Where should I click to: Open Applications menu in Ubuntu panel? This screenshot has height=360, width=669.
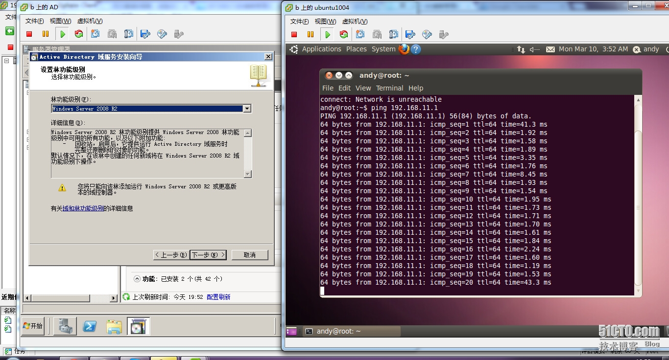(321, 49)
